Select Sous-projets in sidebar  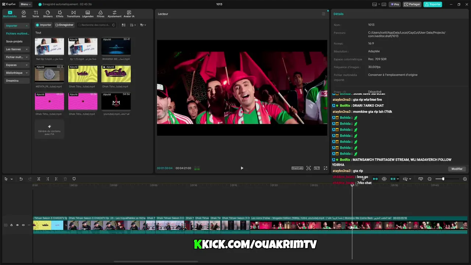[x=14, y=42]
